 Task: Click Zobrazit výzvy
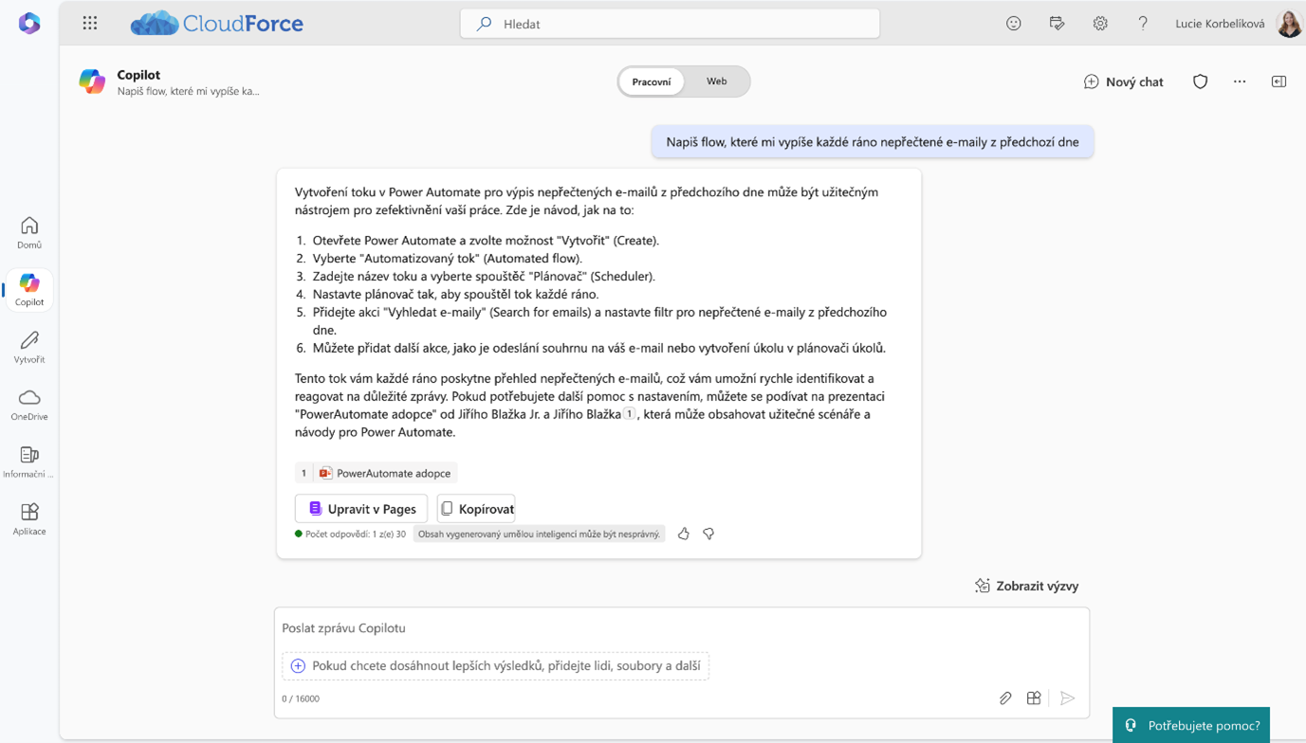tap(1027, 586)
